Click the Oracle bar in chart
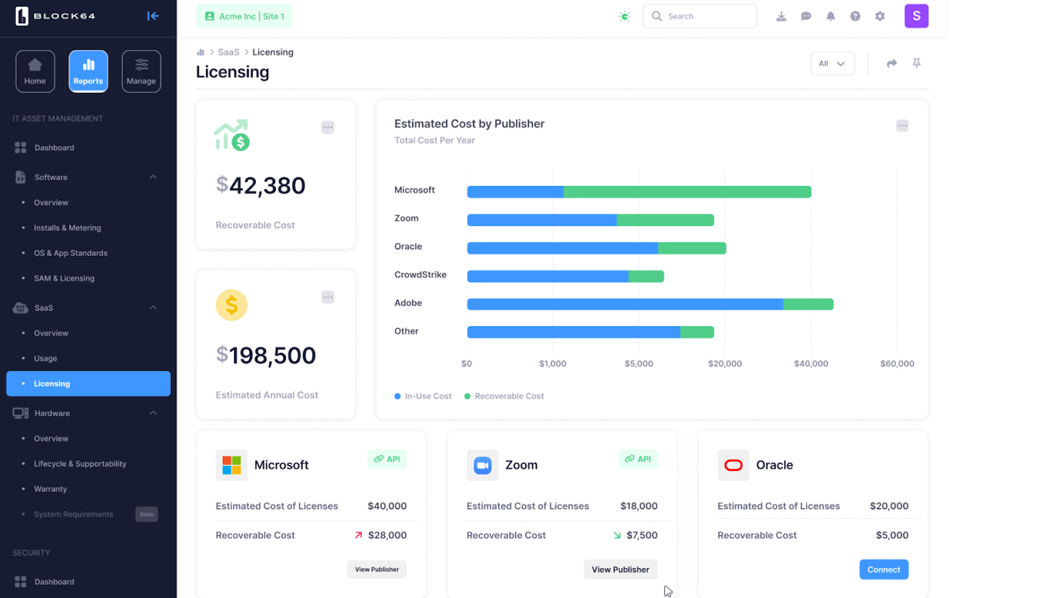 pos(597,248)
